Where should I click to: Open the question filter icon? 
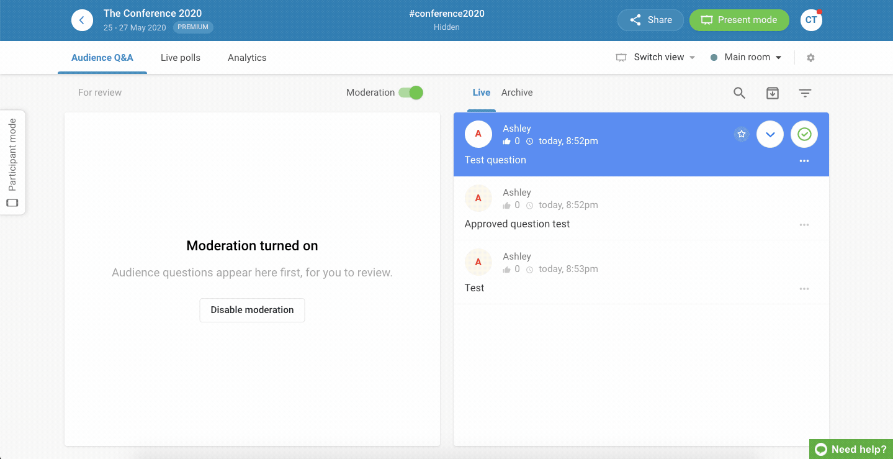tap(805, 93)
